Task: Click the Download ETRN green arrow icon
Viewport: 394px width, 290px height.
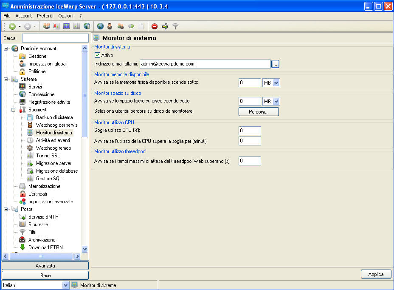Action: pyautogui.click(x=23, y=247)
